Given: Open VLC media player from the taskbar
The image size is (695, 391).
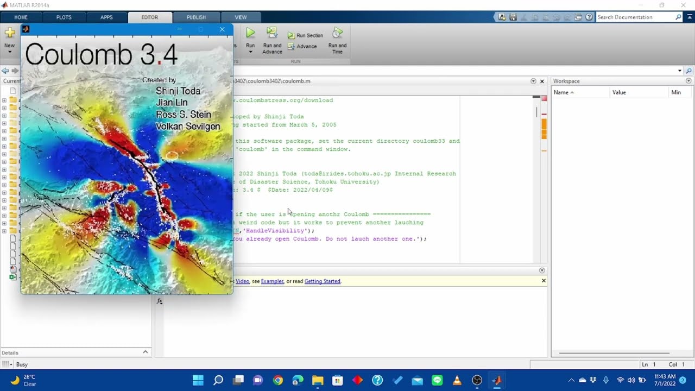Looking at the screenshot, I should (x=457, y=380).
